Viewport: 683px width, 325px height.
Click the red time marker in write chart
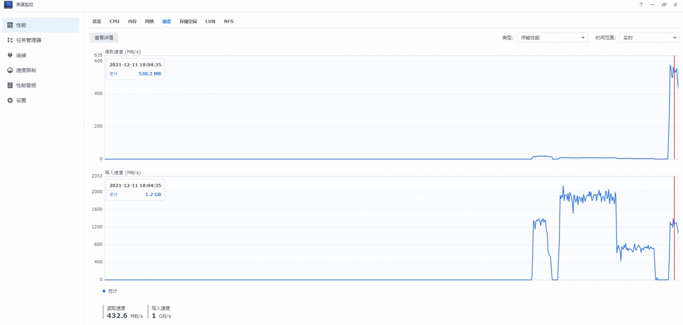click(x=674, y=228)
